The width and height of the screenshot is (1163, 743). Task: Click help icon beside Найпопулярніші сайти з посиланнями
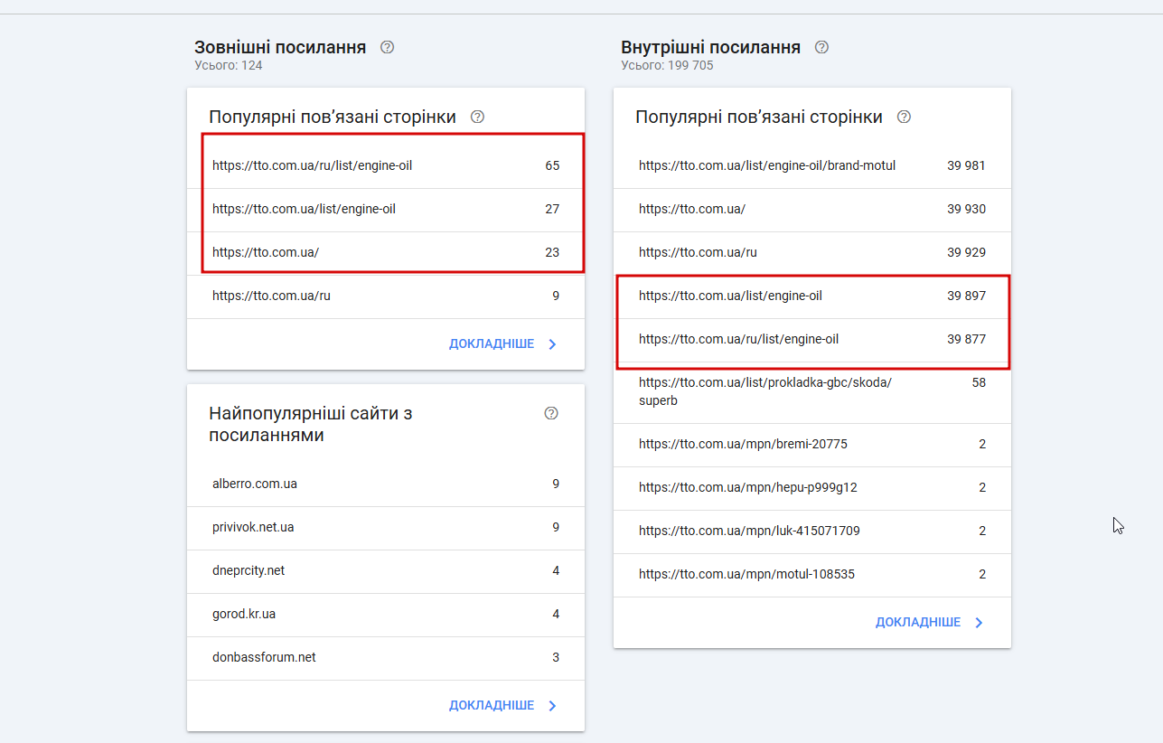[x=551, y=413]
